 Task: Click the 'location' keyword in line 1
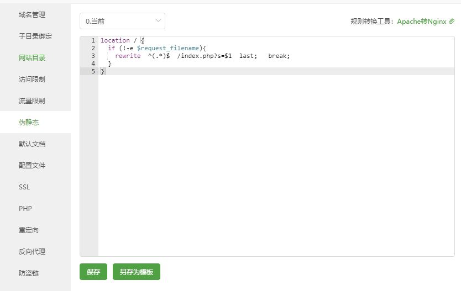115,40
